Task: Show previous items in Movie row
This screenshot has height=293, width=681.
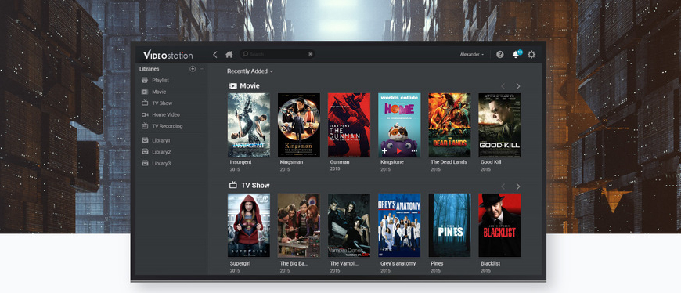Action: 503,86
